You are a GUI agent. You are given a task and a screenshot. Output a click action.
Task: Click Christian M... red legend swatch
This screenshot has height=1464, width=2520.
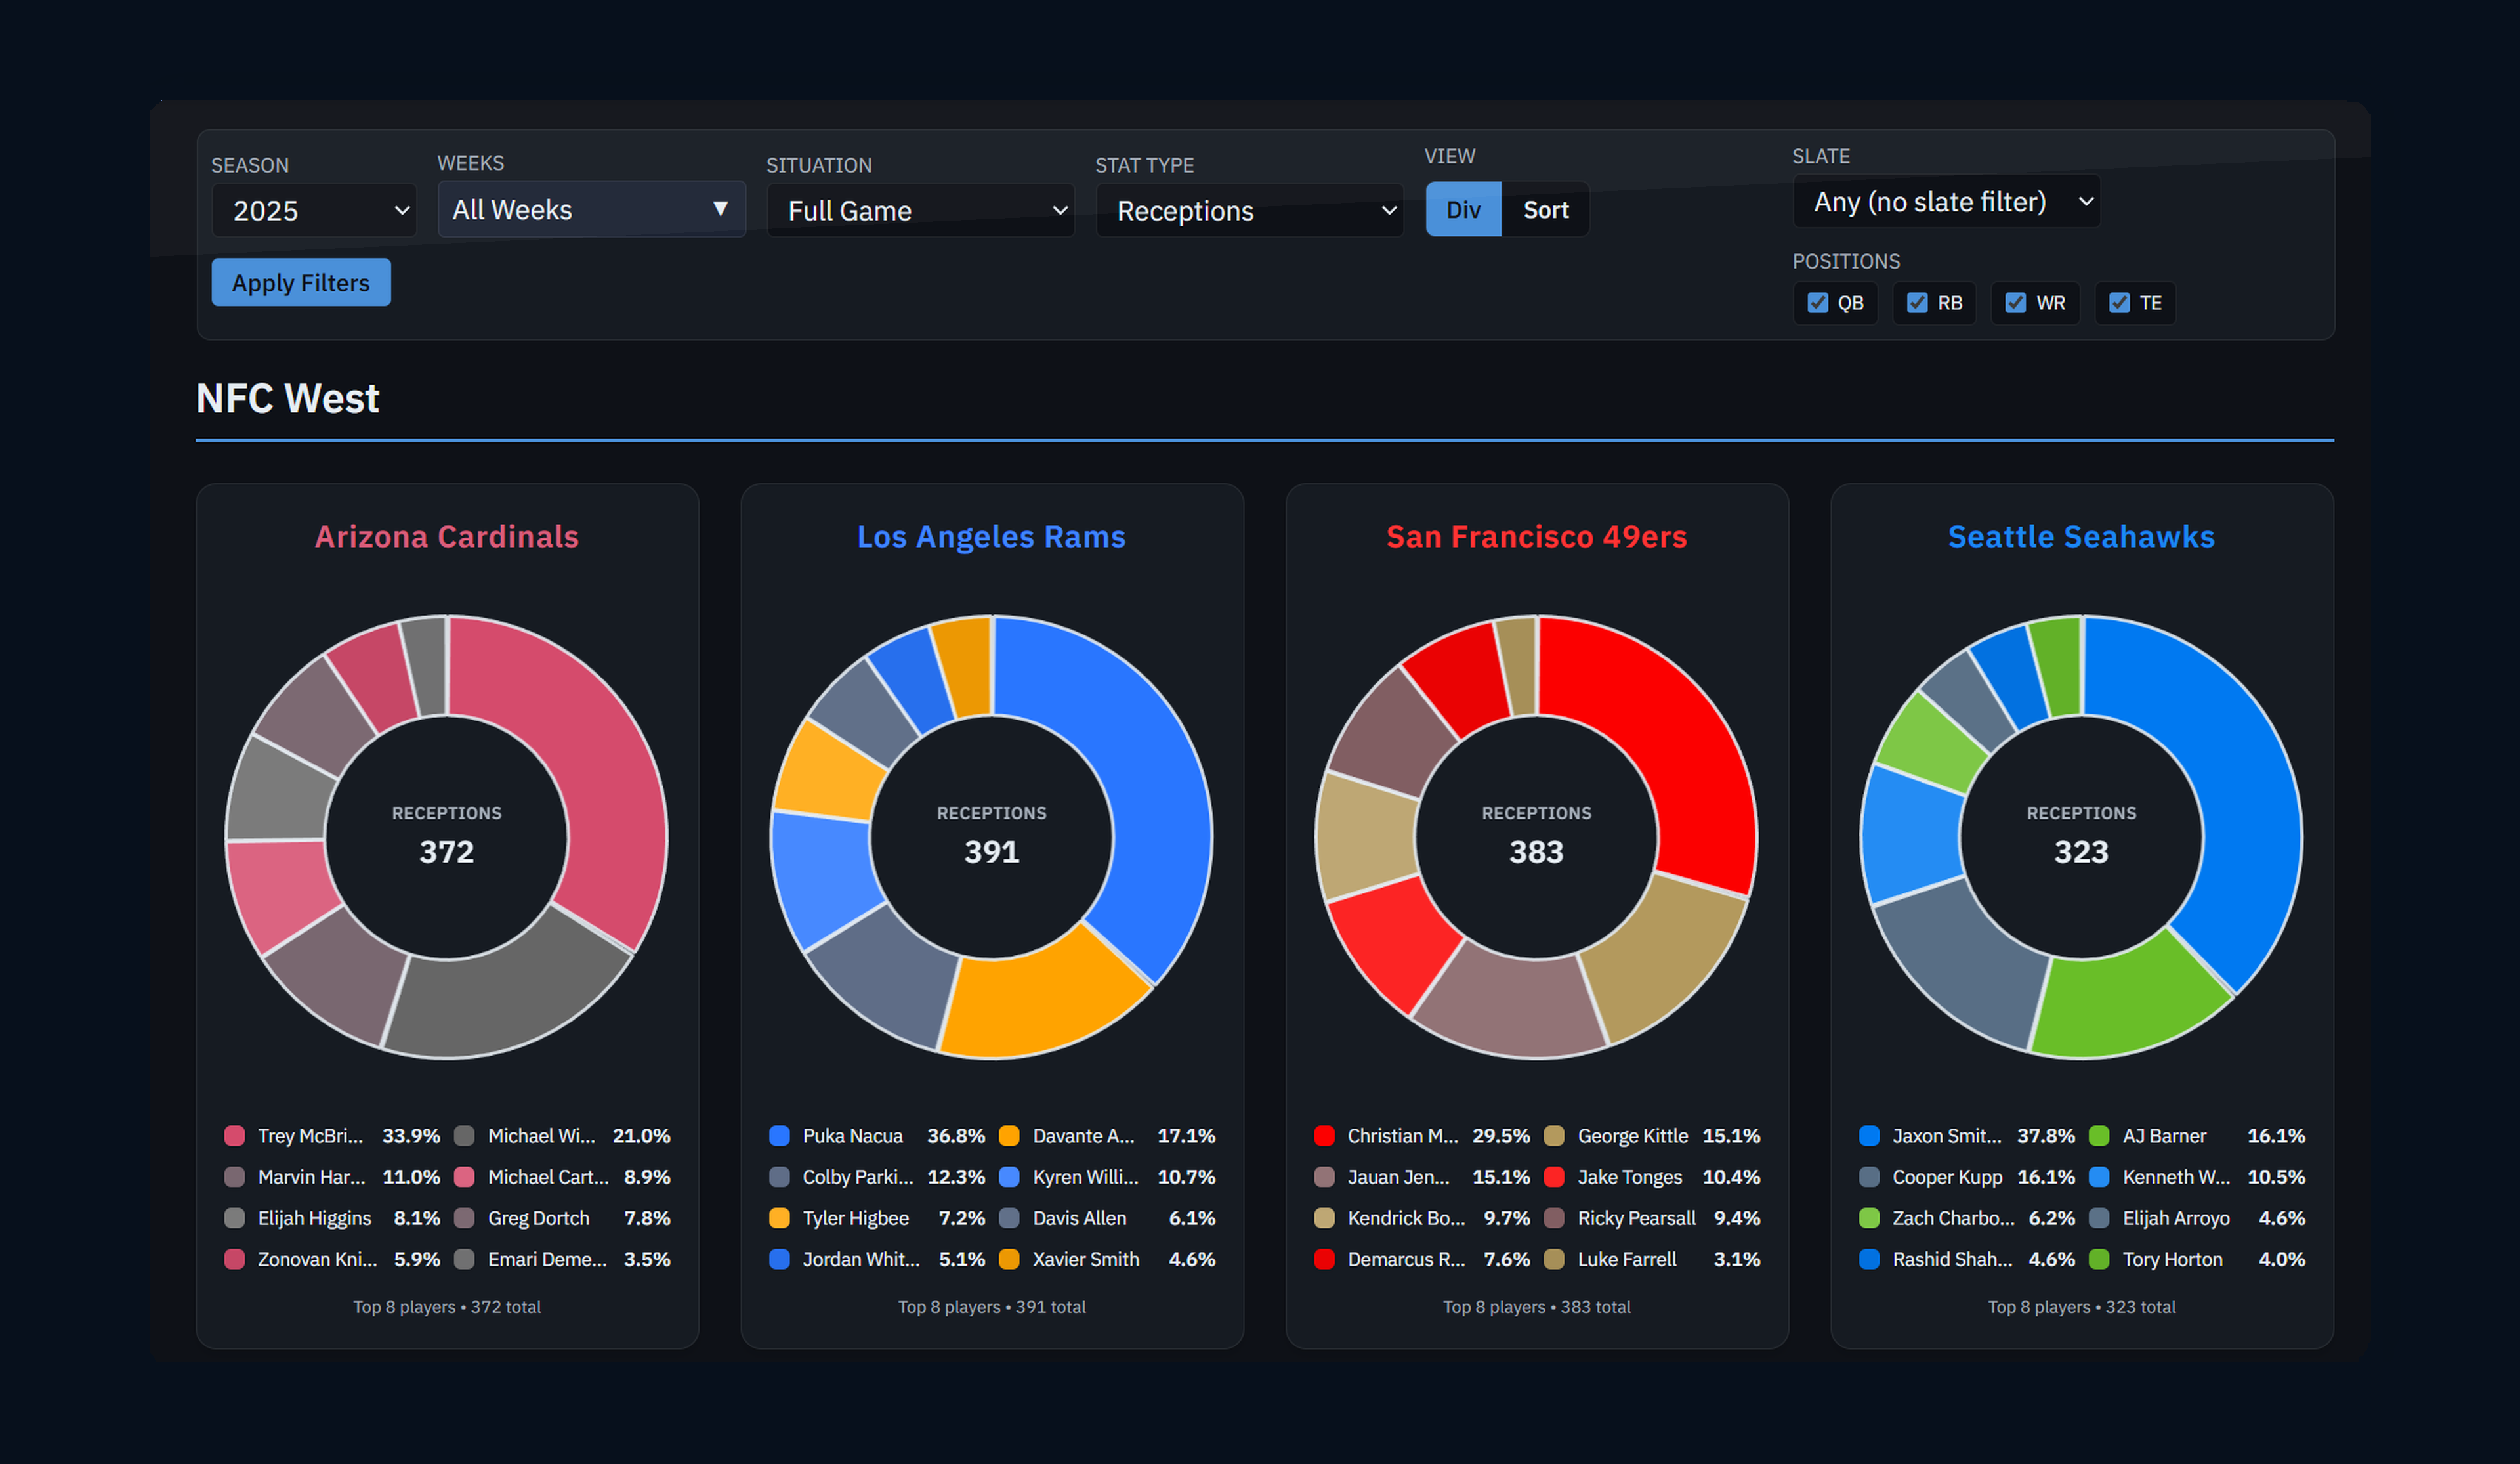[1325, 1136]
